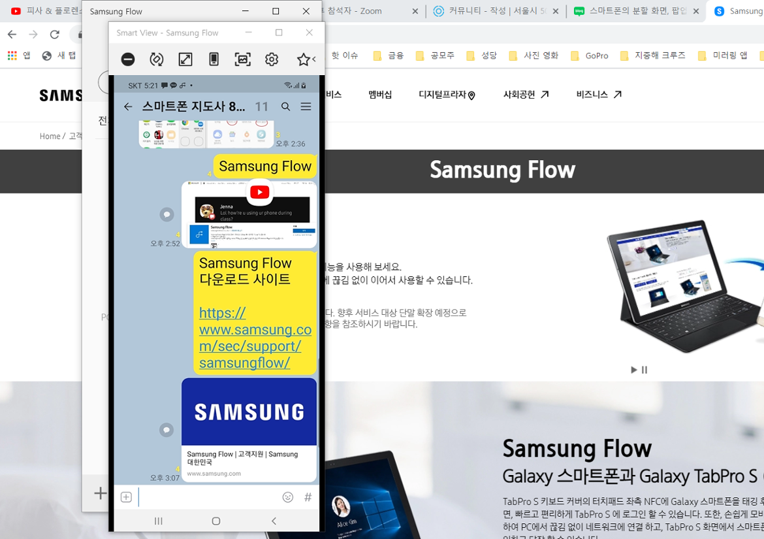
Task: Open the 사진 영화 bookmark folder
Action: (533, 56)
